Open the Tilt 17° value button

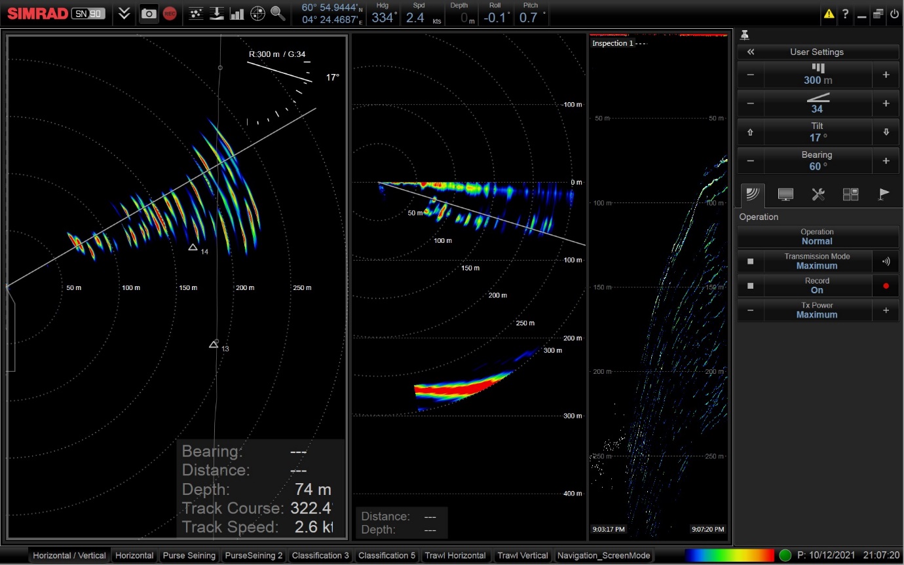(818, 132)
